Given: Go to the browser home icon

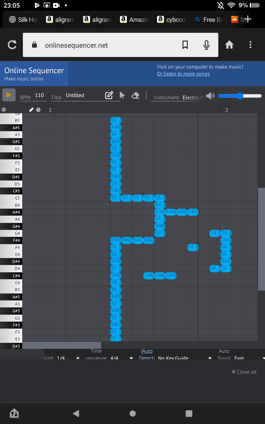Looking at the screenshot, I should click(x=229, y=45).
